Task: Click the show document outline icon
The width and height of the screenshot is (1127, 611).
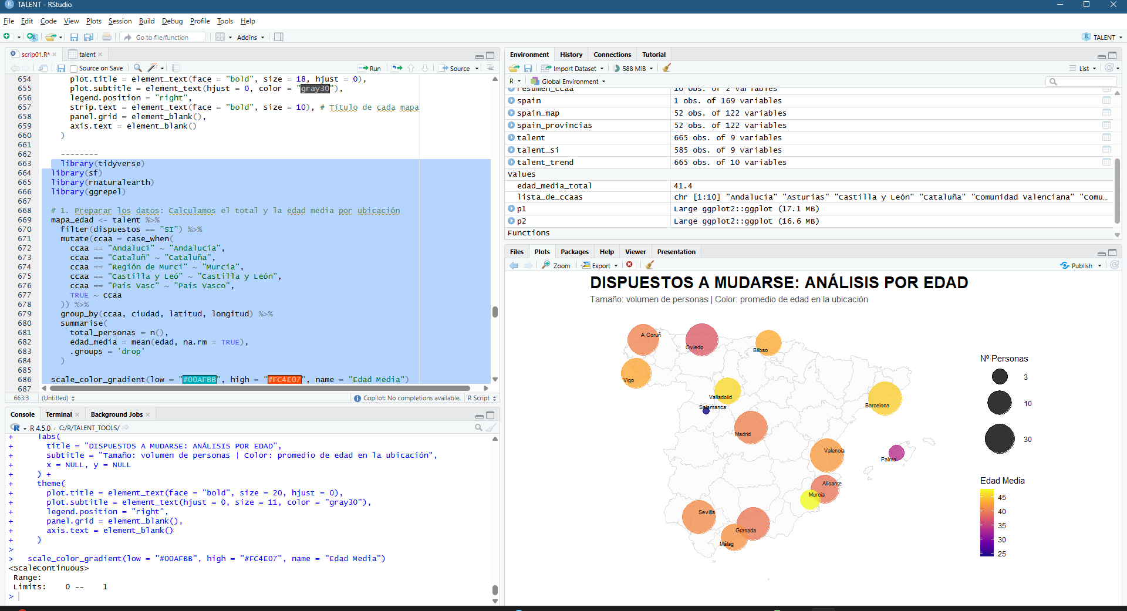Action: click(x=490, y=68)
